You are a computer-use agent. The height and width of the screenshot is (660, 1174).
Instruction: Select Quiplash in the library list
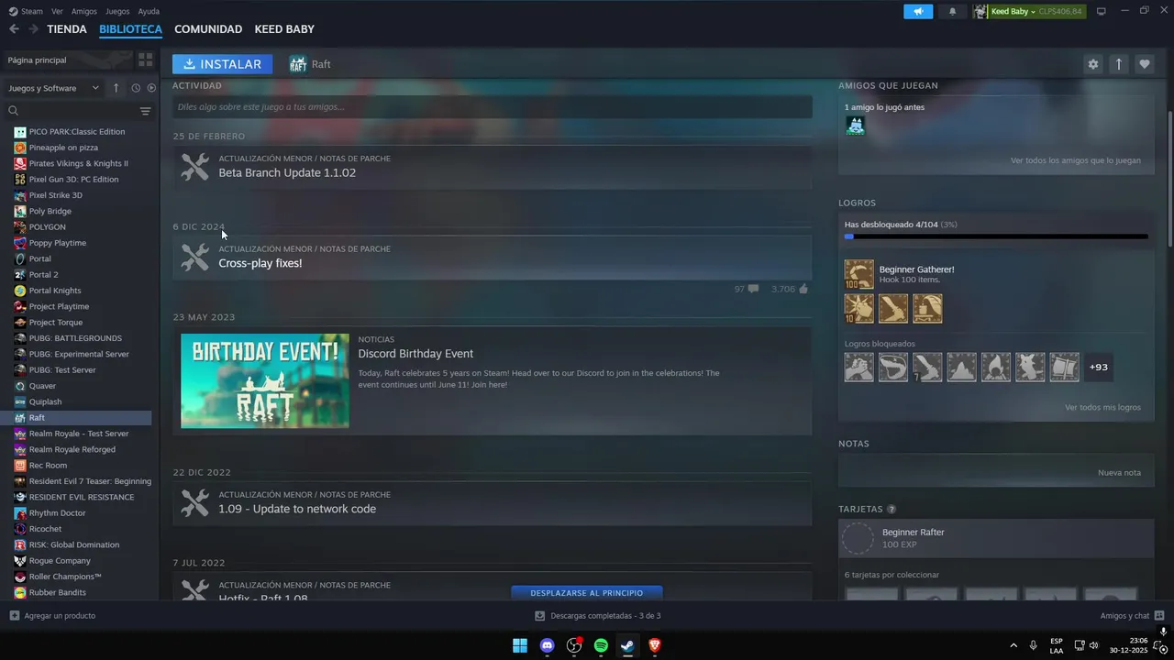(x=45, y=401)
